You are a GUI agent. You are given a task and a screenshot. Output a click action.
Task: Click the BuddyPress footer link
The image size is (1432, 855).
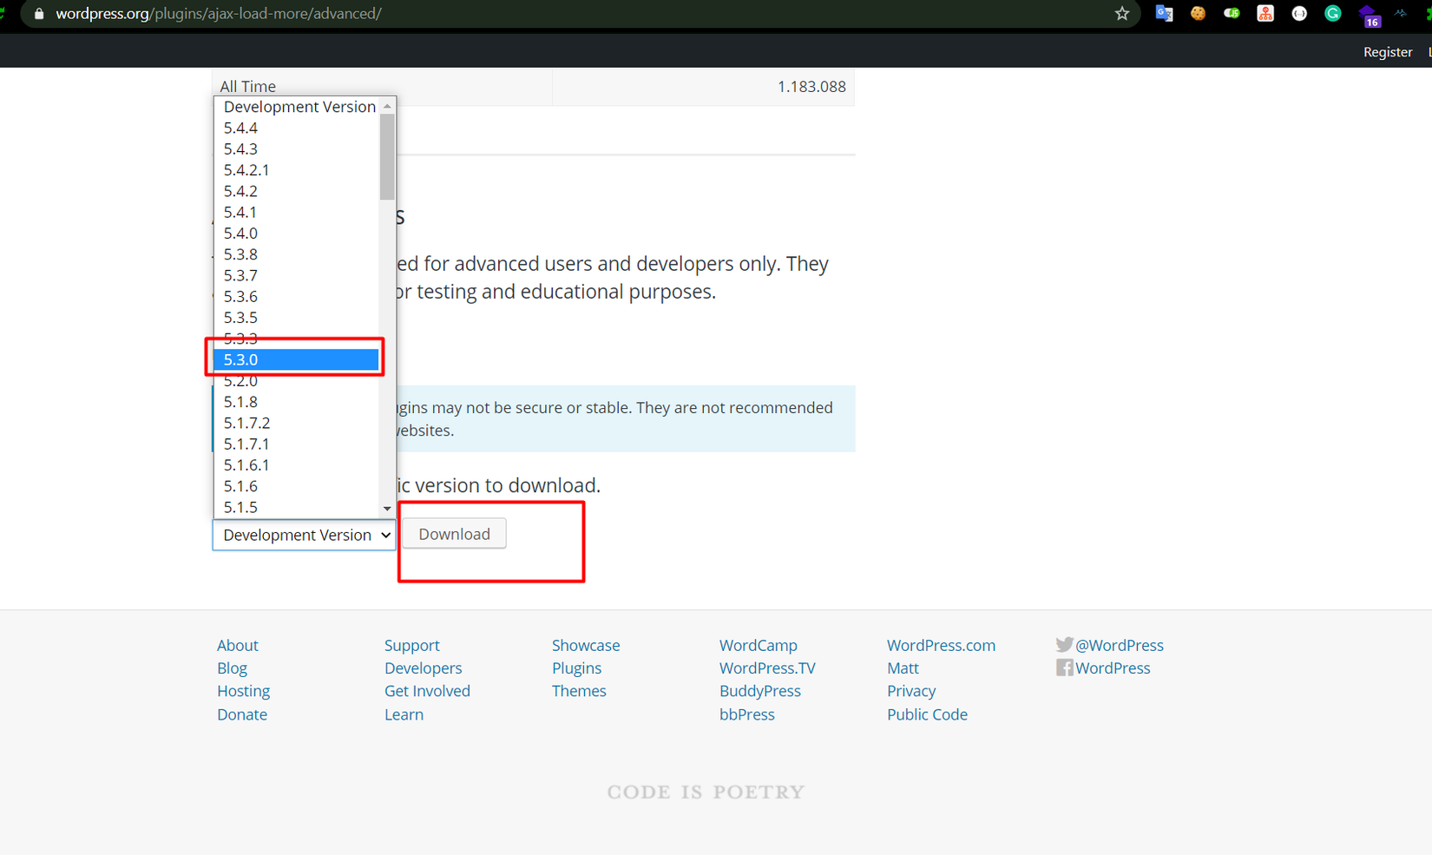[x=760, y=691]
